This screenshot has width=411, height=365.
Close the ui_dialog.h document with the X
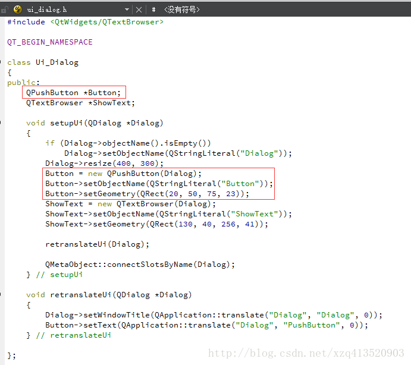click(139, 10)
